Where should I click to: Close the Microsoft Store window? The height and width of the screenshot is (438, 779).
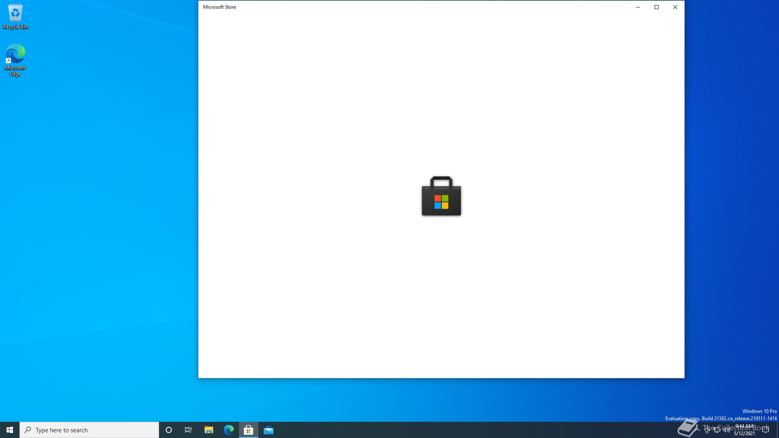point(675,7)
